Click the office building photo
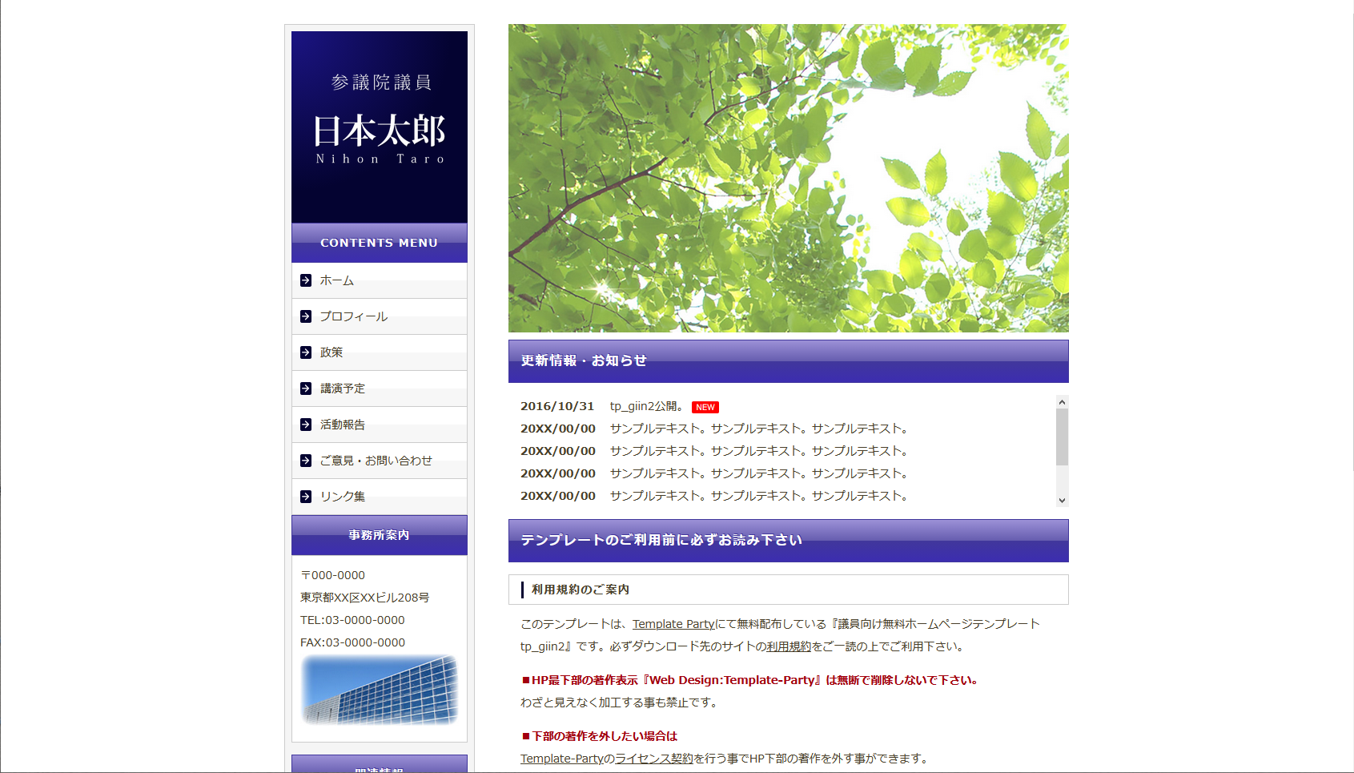The image size is (1354, 773). [380, 690]
